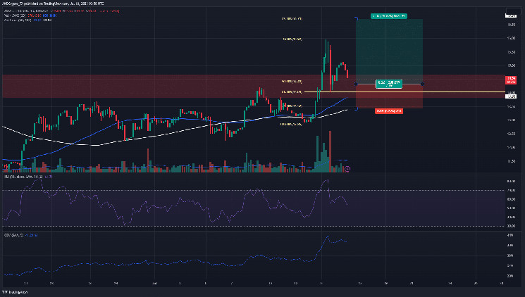The width and height of the screenshot is (525, 297).
Task: Click the symbol title legend with OHLC values
Action: (x=61, y=11)
